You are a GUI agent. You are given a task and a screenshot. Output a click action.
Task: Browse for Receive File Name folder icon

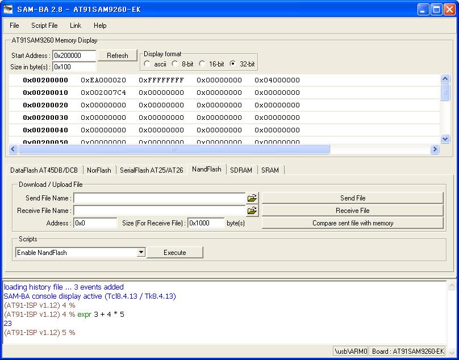pyautogui.click(x=252, y=211)
